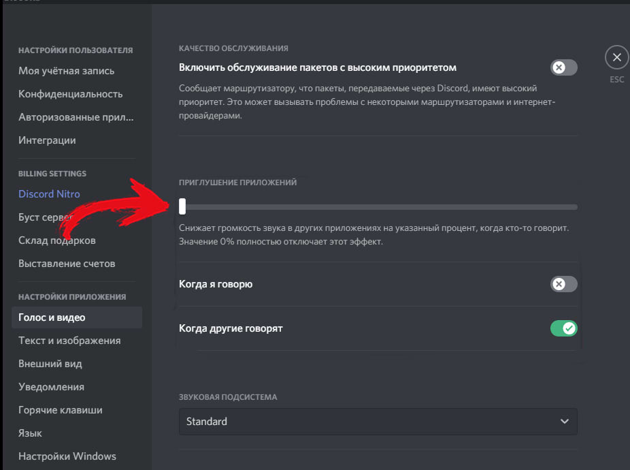Select the 'Голос и видео' tab
The width and height of the screenshot is (630, 470).
[x=77, y=317]
